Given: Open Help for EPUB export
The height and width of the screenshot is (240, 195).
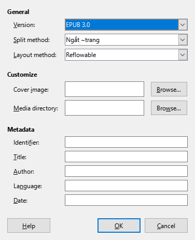Looking at the screenshot, I should point(29,225).
